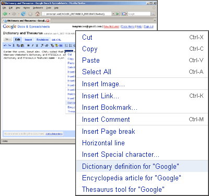Image resolution: width=209 pixels, height=196 pixels.
Task: Open the Firefox Bookmarks menu
Action: [38, 8]
